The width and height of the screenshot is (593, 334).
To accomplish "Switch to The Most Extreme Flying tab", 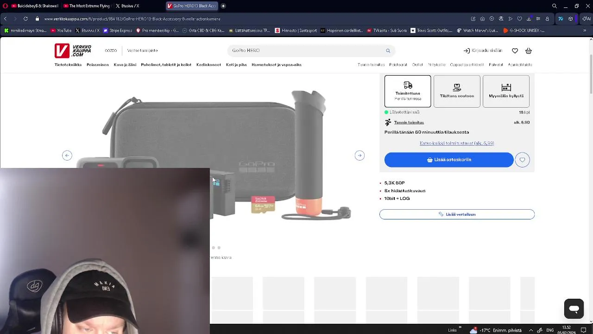I will pos(87,6).
